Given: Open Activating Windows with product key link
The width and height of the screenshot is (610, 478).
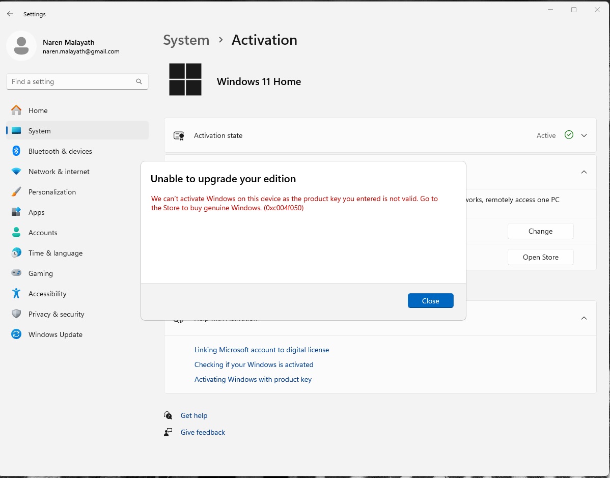Looking at the screenshot, I should (253, 379).
